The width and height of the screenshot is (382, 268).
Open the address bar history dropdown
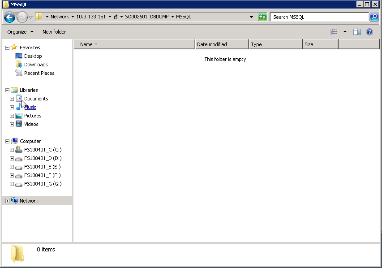pyautogui.click(x=251, y=17)
